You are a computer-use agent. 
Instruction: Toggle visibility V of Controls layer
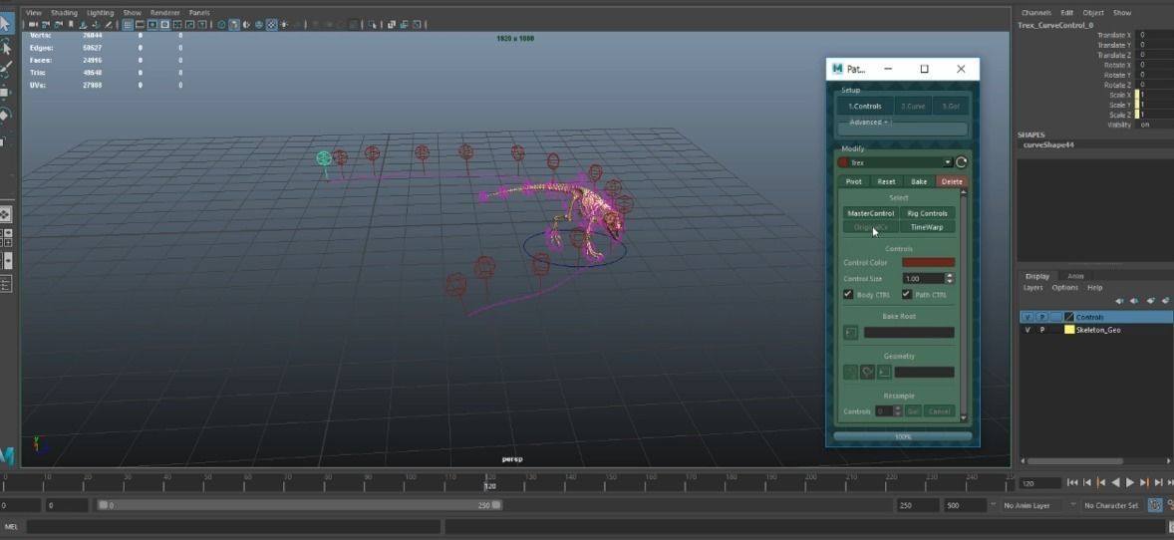[1028, 317]
